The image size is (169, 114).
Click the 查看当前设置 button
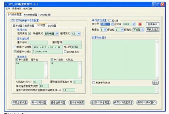pyautogui.click(x=58, y=102)
